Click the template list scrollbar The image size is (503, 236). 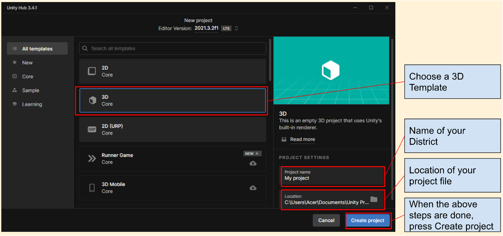point(270,59)
